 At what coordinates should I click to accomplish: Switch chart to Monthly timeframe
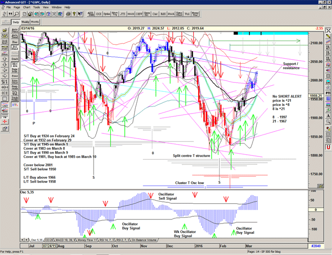(x=35, y=22)
